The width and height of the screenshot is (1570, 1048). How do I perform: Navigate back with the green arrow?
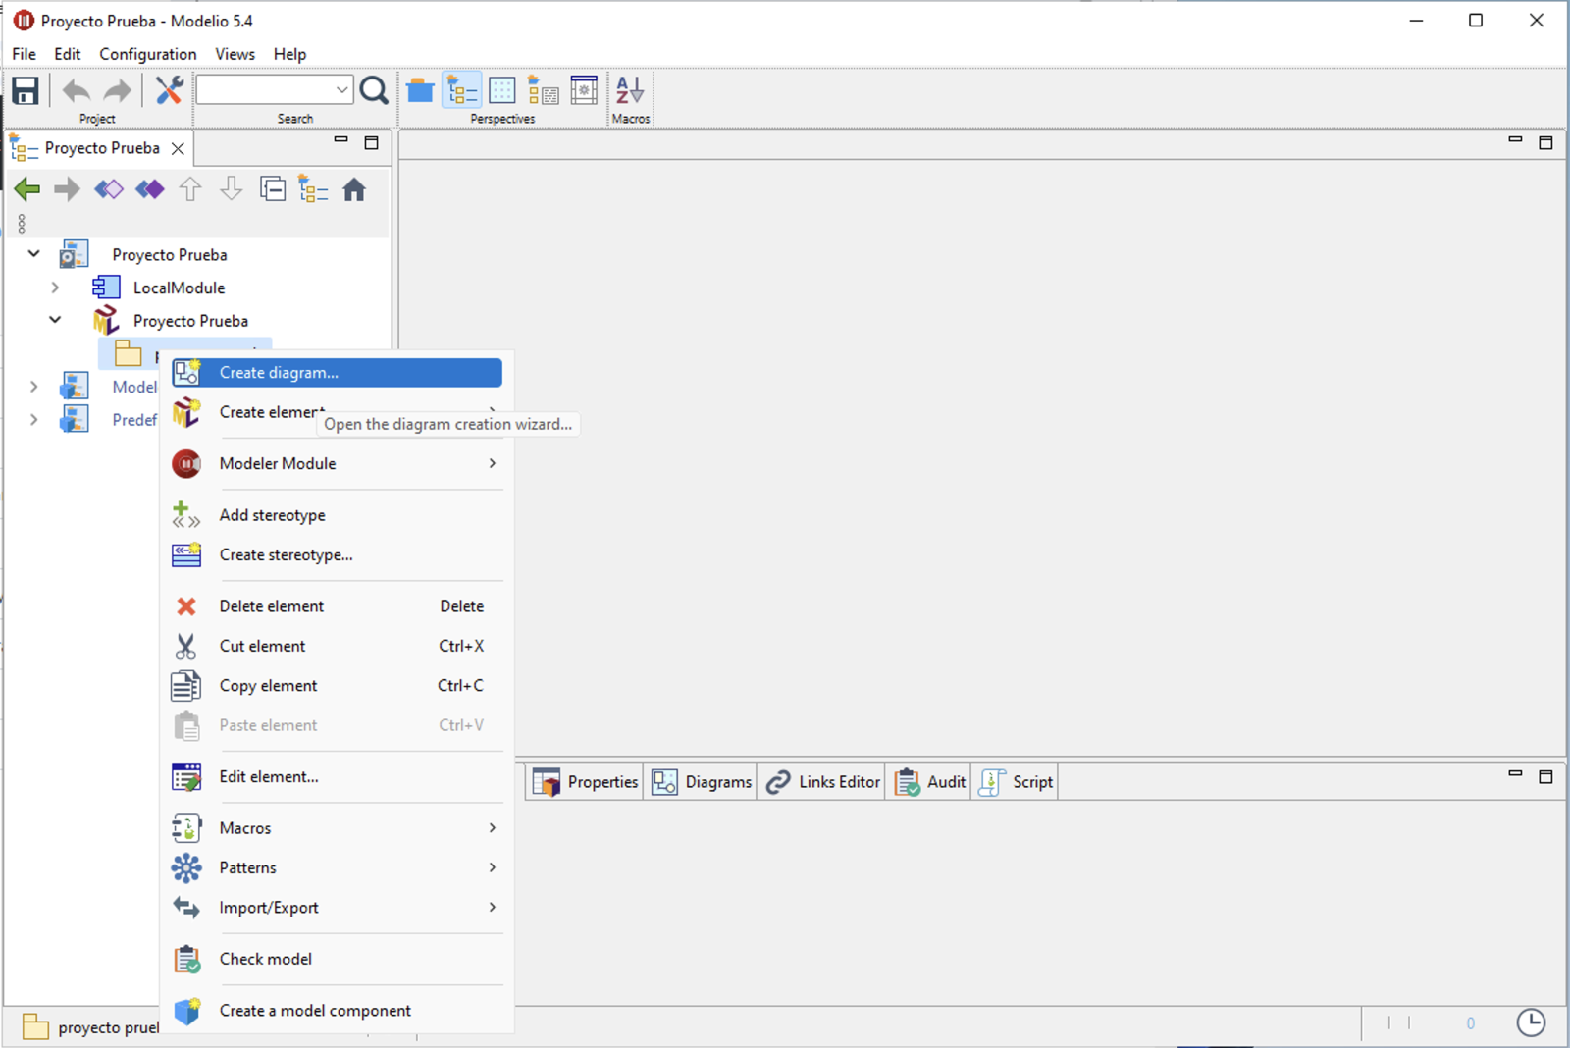point(27,189)
